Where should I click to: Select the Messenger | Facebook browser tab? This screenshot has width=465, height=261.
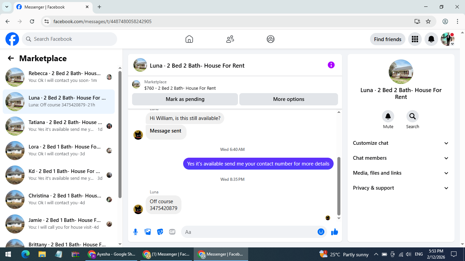tap(53, 7)
